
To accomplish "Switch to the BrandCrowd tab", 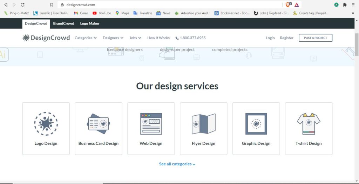I will pyautogui.click(x=64, y=23).
